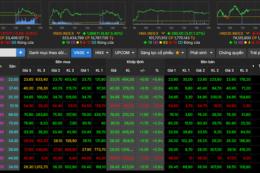Click the blue plus add button
Screen dimensions: 260x173
pos(21,53)
